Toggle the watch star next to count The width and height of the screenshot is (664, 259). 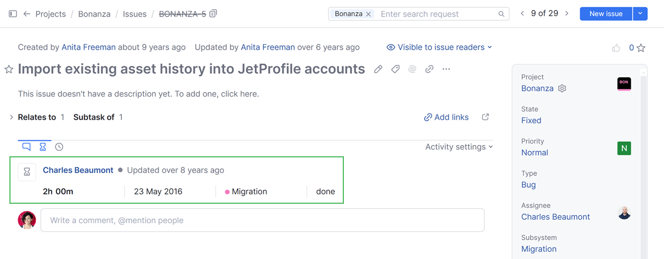click(641, 48)
